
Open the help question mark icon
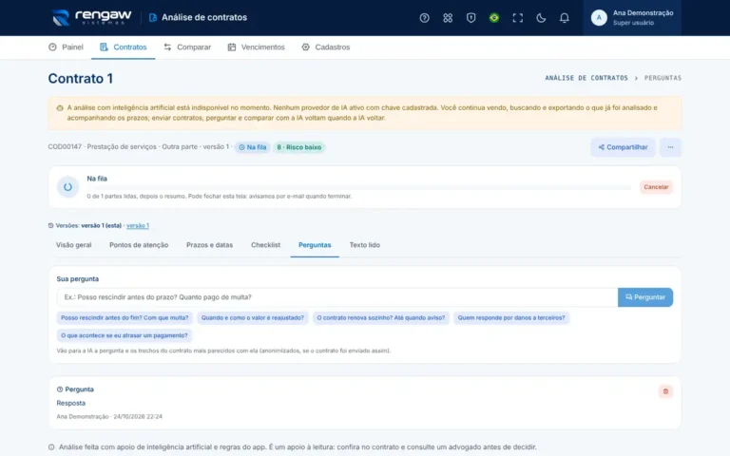[x=424, y=18]
